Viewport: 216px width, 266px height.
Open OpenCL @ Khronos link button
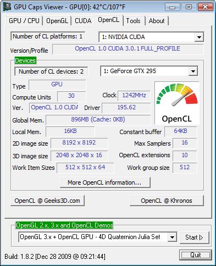(x=167, y=201)
